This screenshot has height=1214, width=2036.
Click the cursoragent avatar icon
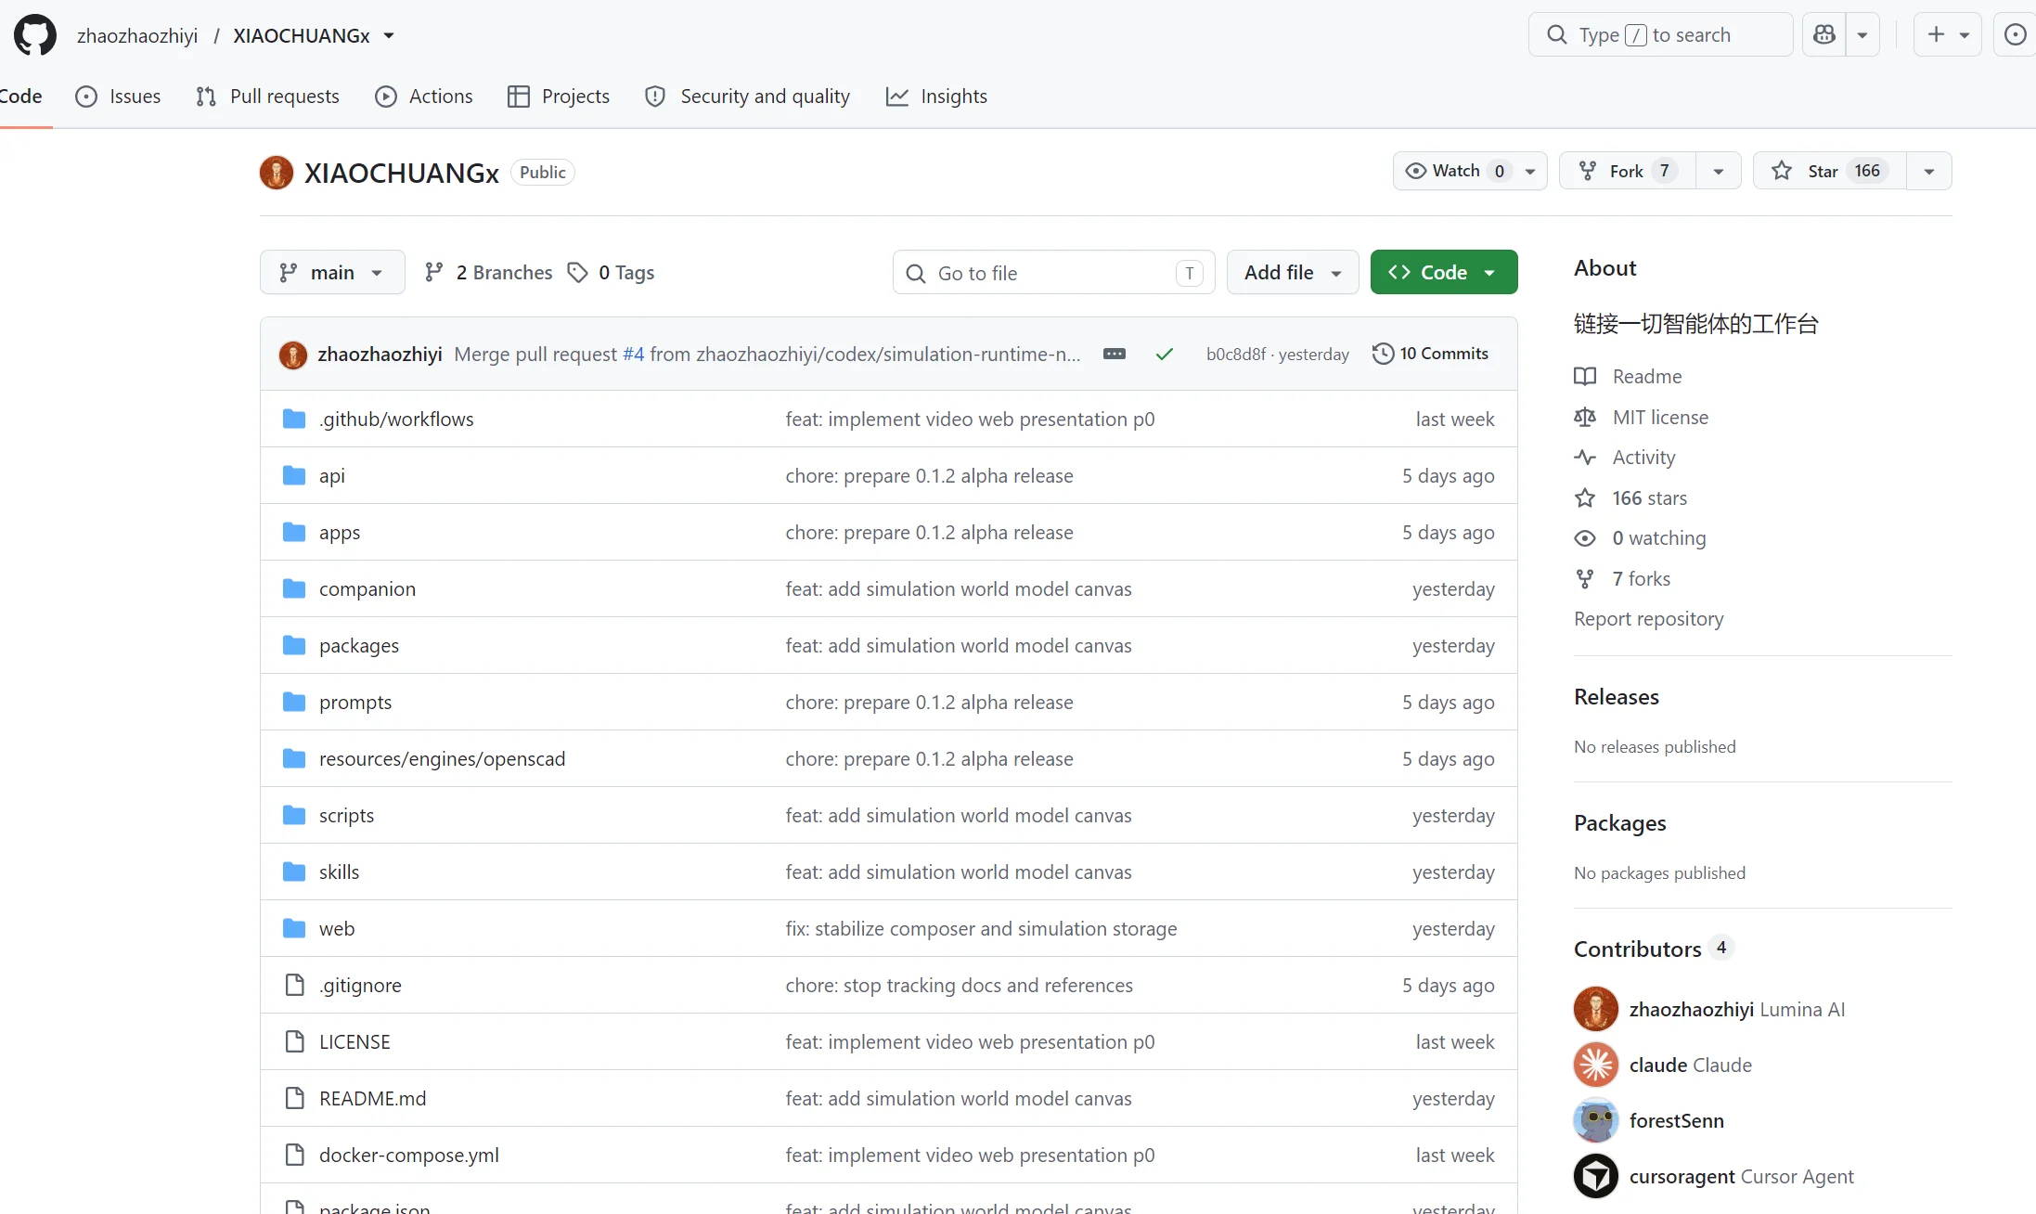coord(1596,1176)
